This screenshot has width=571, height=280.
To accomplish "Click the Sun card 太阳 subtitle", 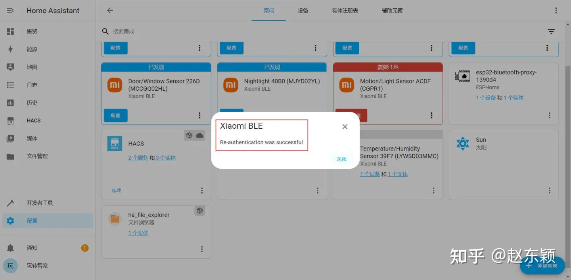I will pos(481,147).
